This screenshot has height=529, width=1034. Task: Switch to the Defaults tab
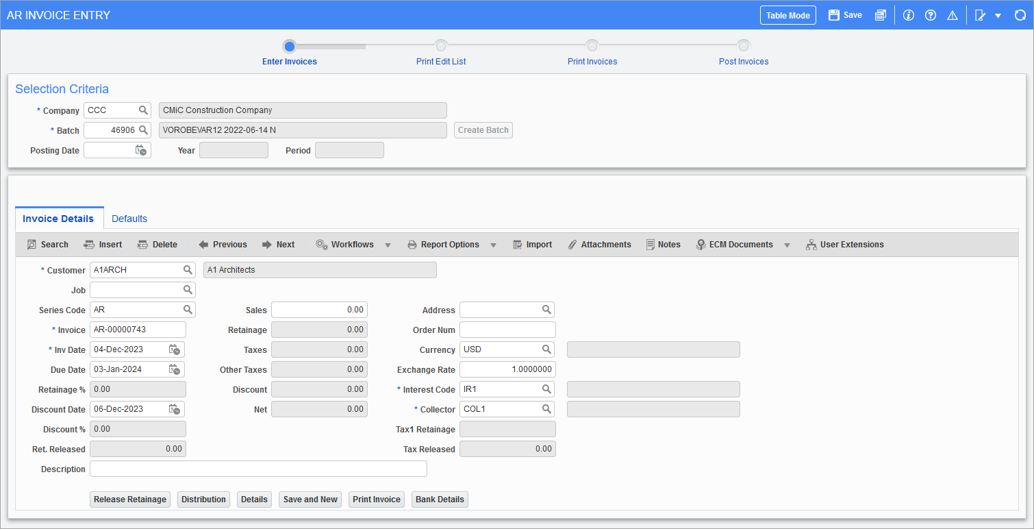129,218
